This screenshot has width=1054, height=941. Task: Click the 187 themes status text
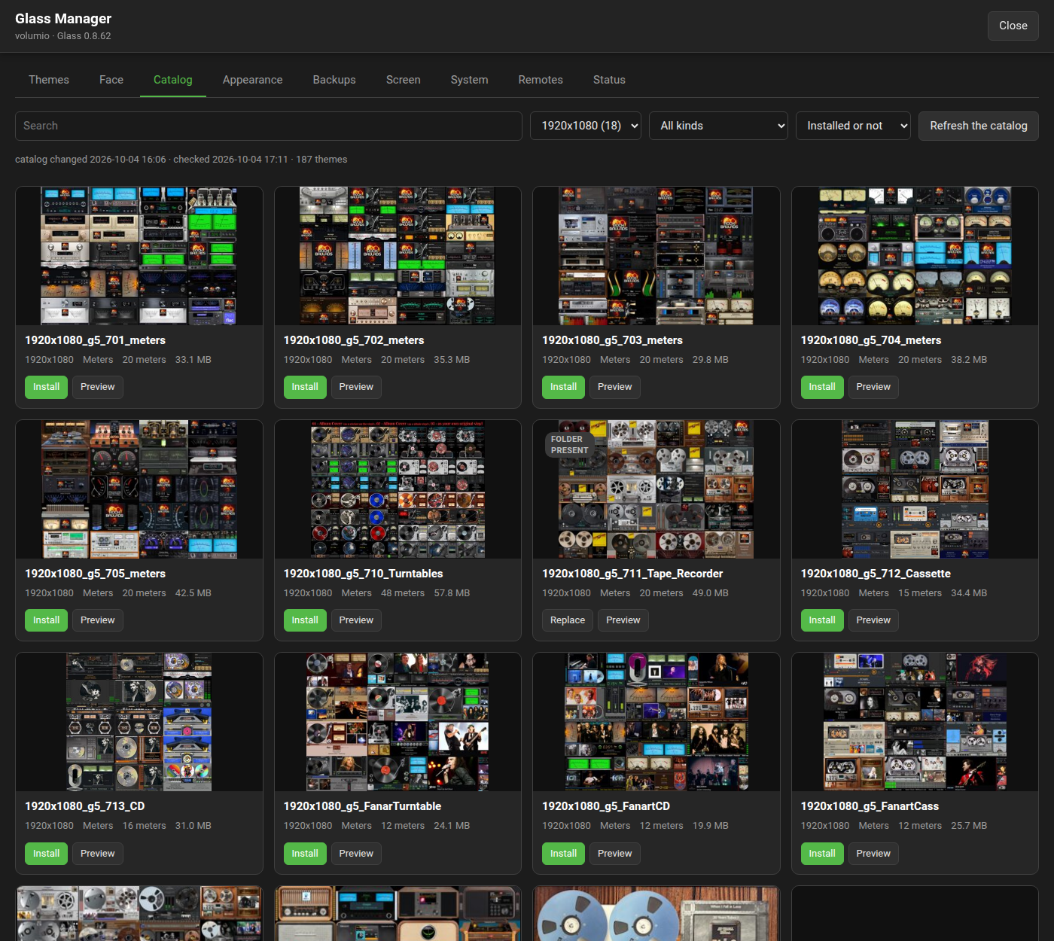pyautogui.click(x=321, y=160)
